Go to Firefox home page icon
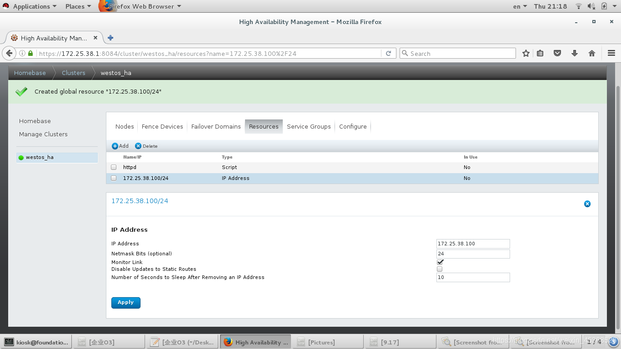This screenshot has height=349, width=621. click(x=592, y=53)
